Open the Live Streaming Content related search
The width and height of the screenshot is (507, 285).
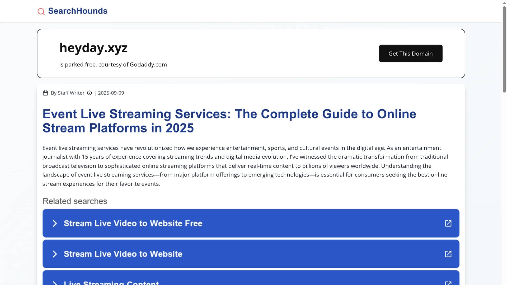(x=251, y=278)
